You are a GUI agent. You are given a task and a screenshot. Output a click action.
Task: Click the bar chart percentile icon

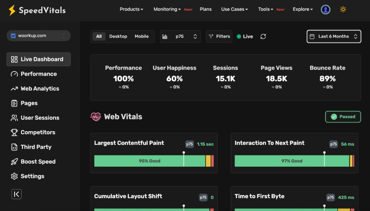(165, 36)
